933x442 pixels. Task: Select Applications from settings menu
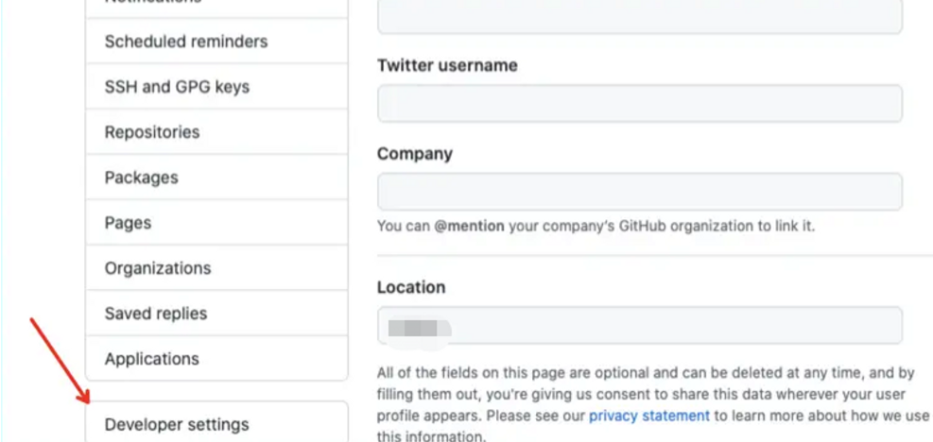[152, 359]
